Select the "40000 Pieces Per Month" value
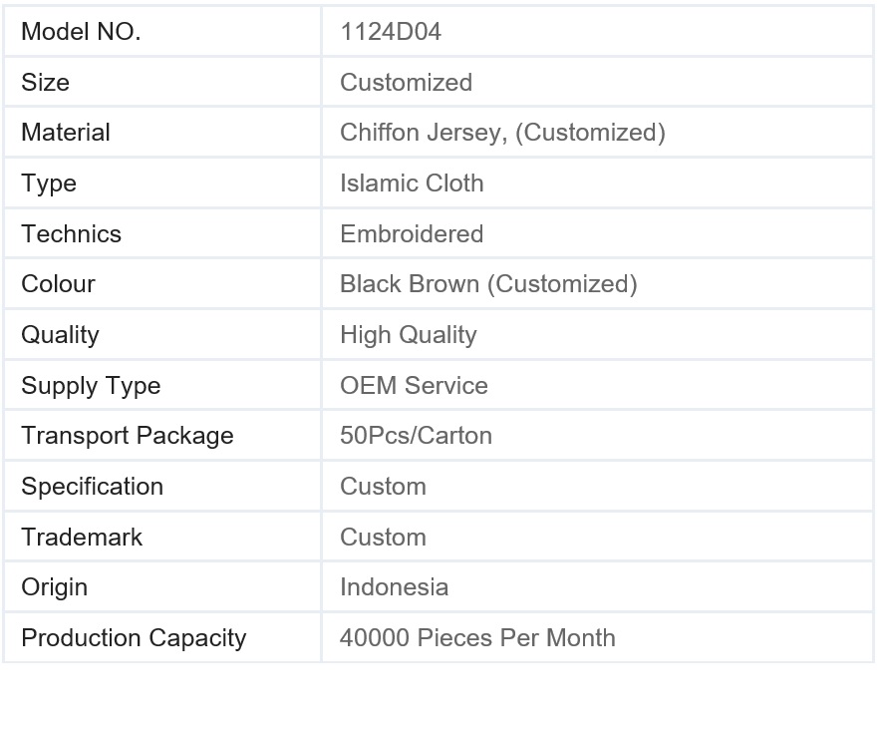 coord(477,638)
